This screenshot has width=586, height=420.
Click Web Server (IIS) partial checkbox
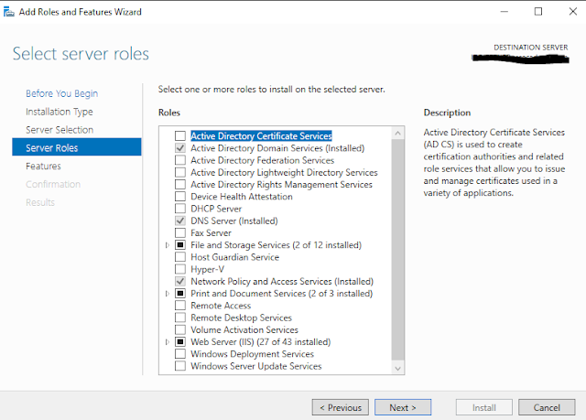[180, 341]
